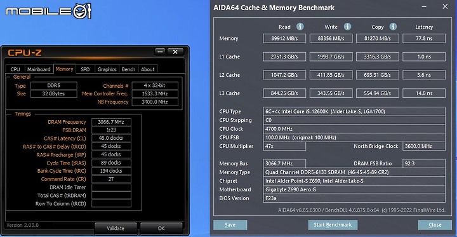Click the Size field showing 32 GBytes
This screenshot has width=457, height=237.
pyautogui.click(x=54, y=93)
